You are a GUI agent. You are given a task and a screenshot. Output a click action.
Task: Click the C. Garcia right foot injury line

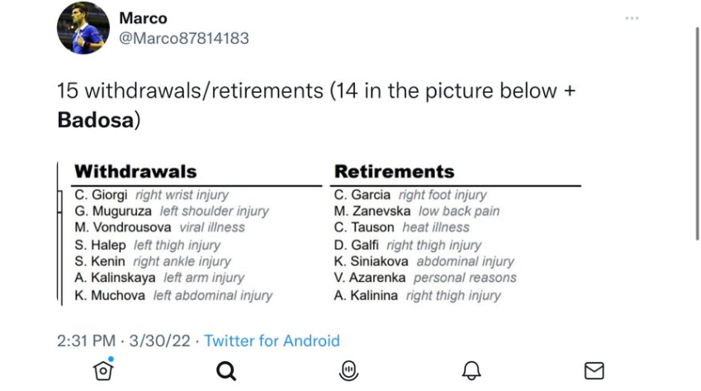pyautogui.click(x=410, y=195)
